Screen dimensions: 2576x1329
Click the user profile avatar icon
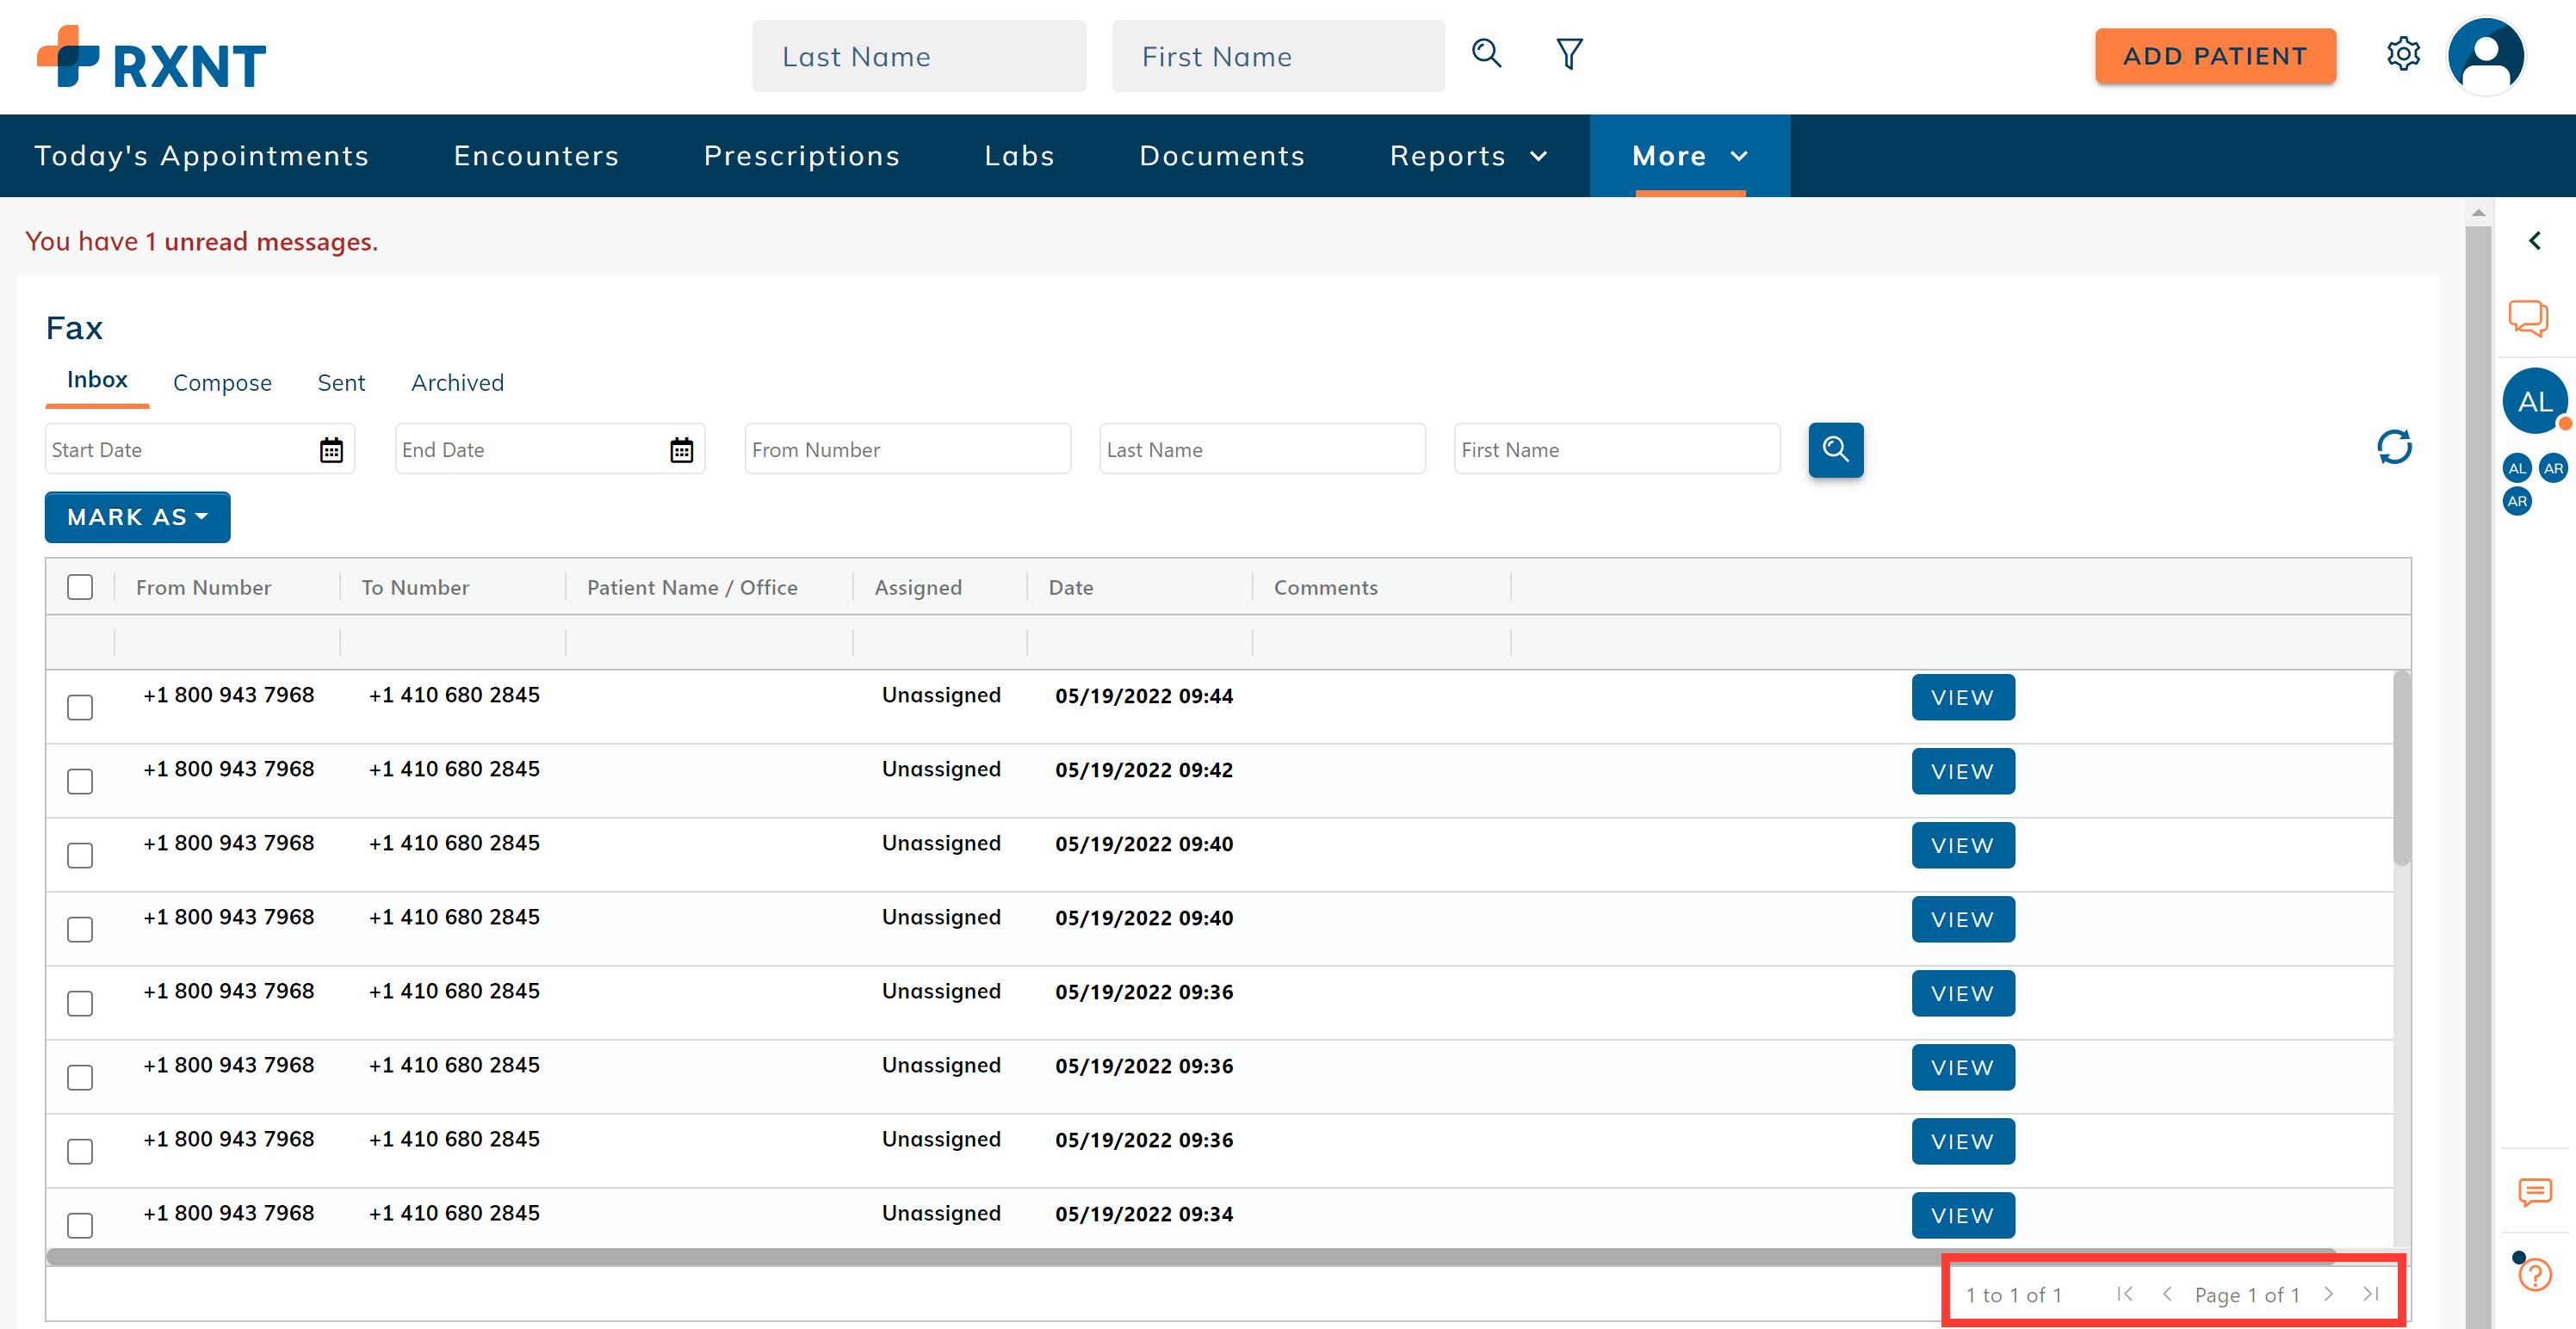(2486, 56)
